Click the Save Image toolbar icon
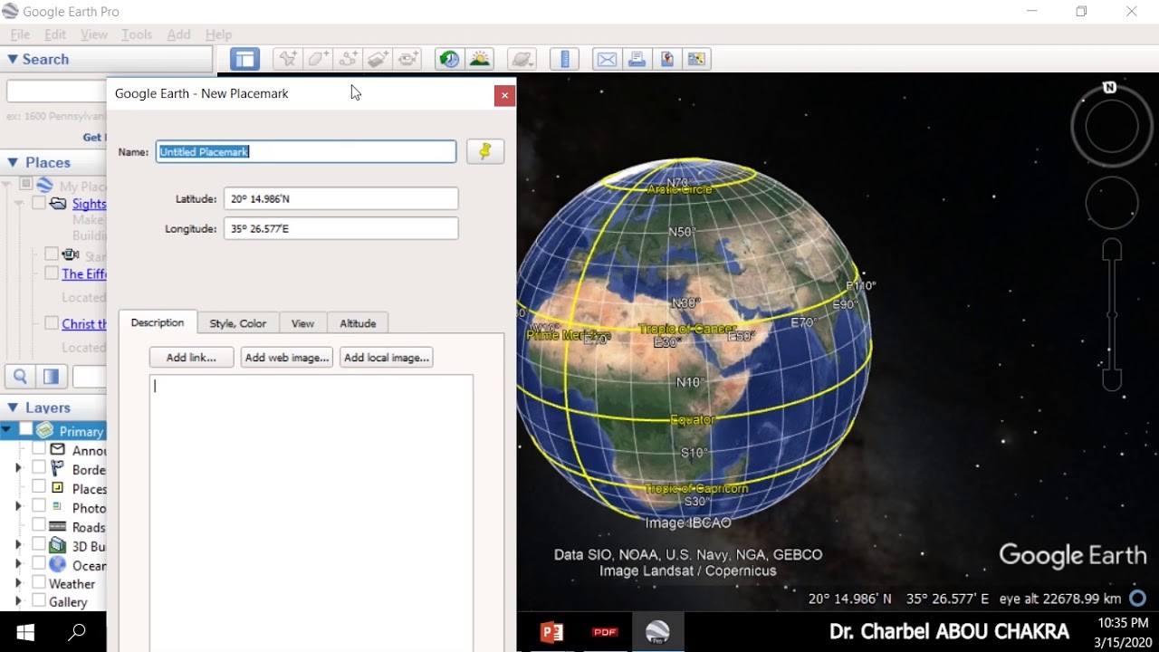Image resolution: width=1159 pixels, height=652 pixels. coord(666,60)
